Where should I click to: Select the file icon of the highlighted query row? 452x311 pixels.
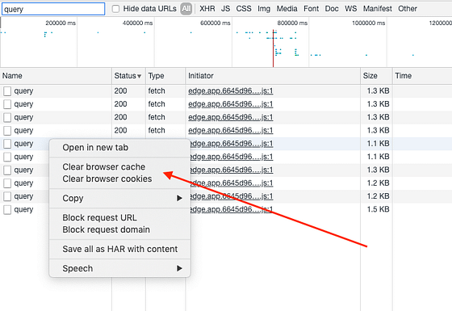(7, 144)
